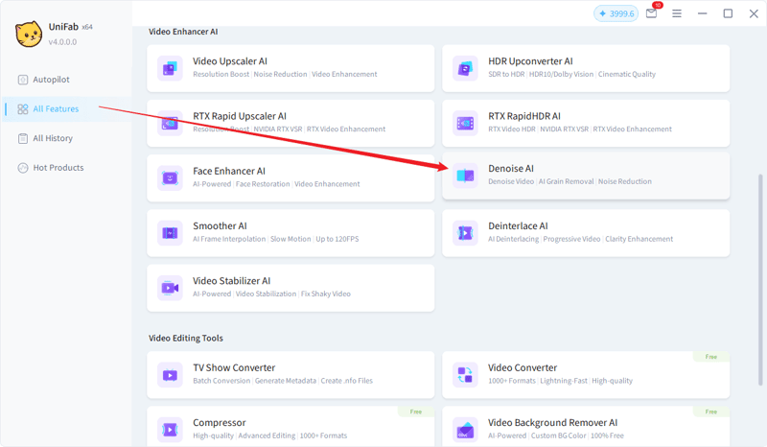Click the HDR Upconverter AI icon
Screen dimensions: 767x447
(465, 68)
